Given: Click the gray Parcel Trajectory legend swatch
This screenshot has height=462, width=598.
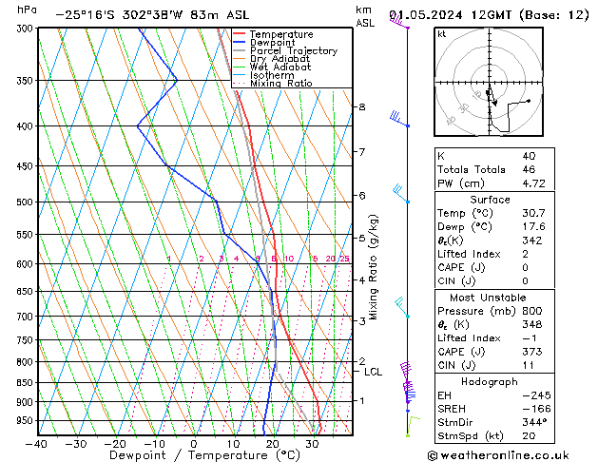Looking at the screenshot, I should click(239, 50).
